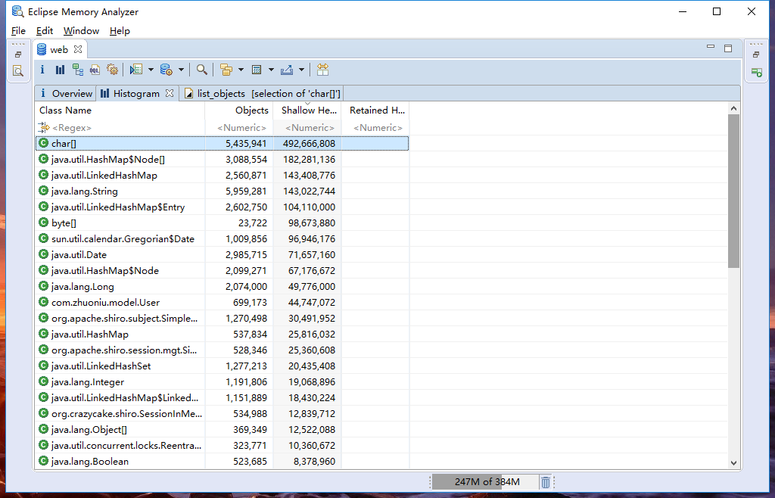Sort by the Objects column header

(x=238, y=110)
